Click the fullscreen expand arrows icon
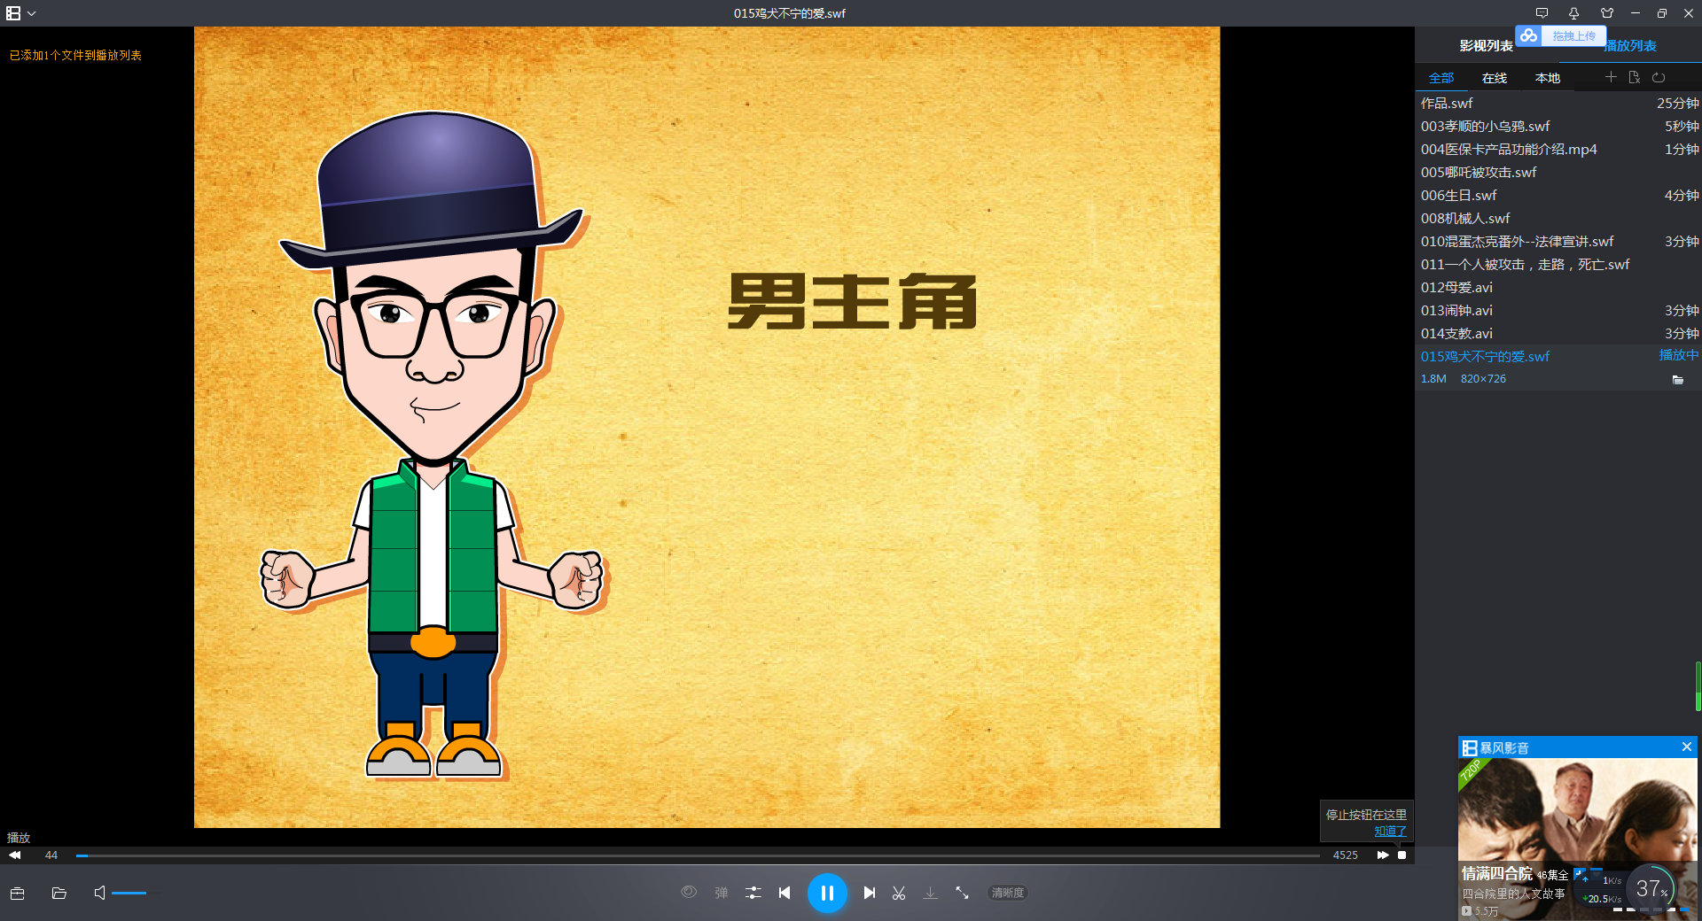This screenshot has width=1702, height=921. (962, 893)
